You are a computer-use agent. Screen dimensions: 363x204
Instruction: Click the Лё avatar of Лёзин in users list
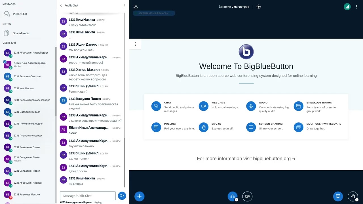coord(7,65)
